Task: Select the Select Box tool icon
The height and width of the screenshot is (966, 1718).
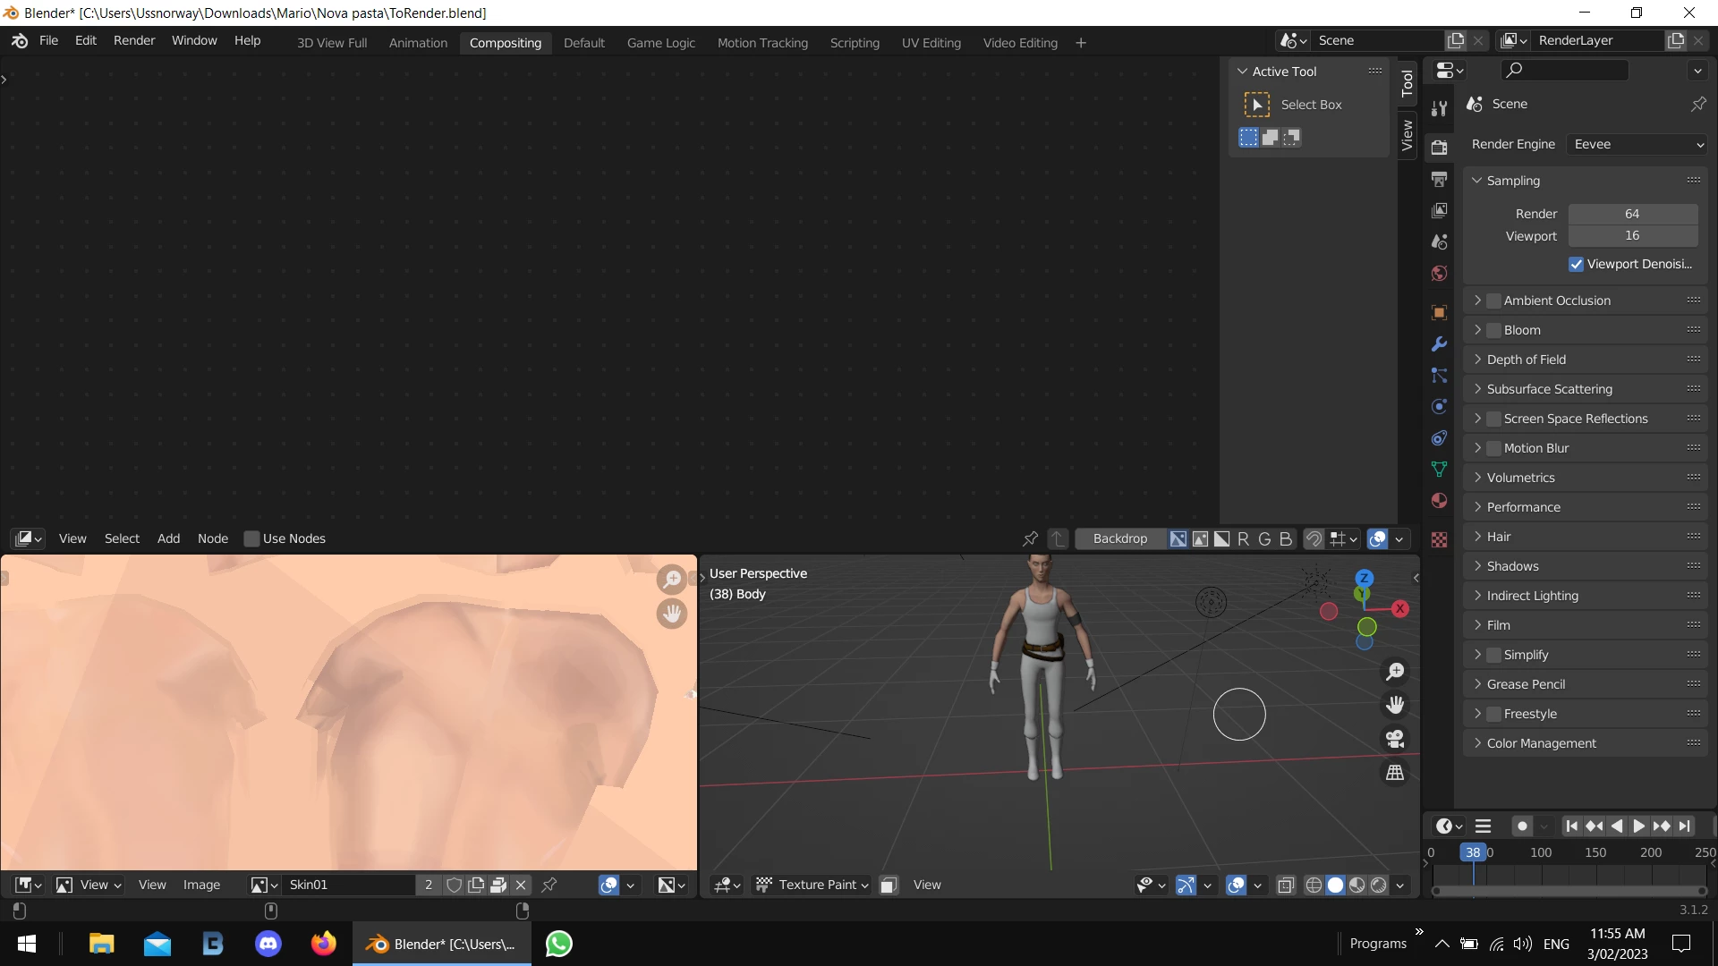Action: (1257, 105)
